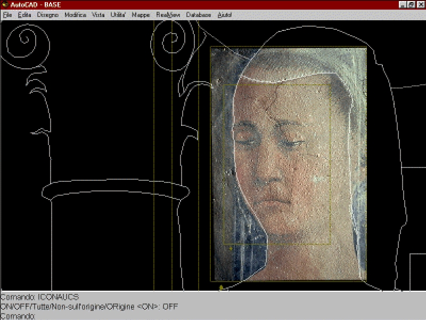This screenshot has width=426, height=320.
Task: Open the Modifica menu
Action: [75, 15]
